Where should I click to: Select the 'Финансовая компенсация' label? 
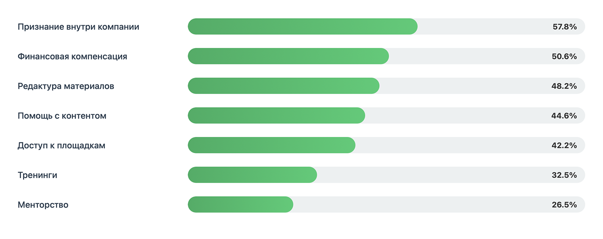[x=73, y=56]
